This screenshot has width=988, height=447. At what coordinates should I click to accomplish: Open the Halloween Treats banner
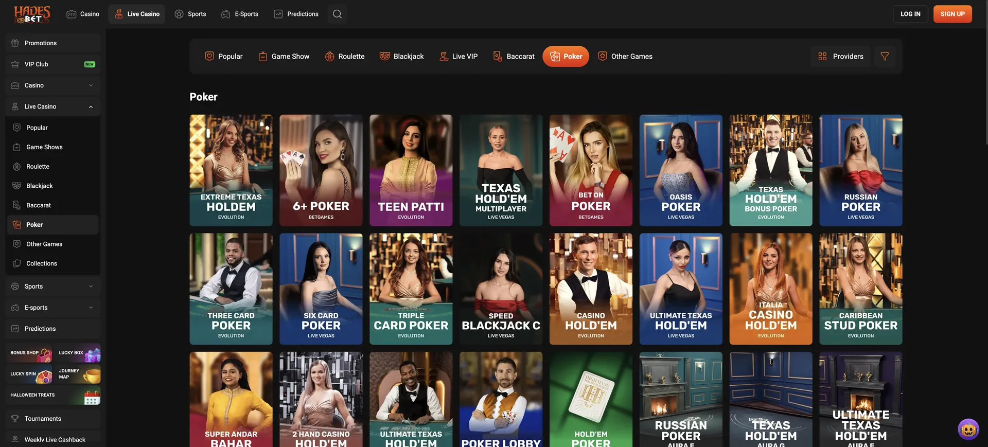click(54, 395)
